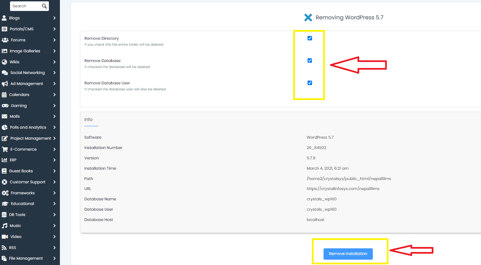This screenshot has width=481, height=265.
Task: Expand the Music category chevron
Action: pyautogui.click(x=54, y=226)
